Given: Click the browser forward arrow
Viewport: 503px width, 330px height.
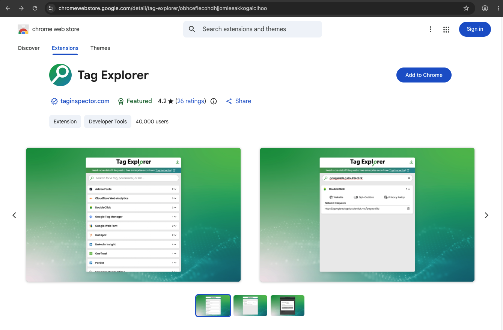Looking at the screenshot, I should [21, 8].
